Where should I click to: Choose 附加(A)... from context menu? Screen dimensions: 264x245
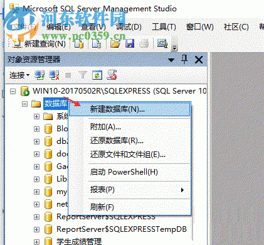pos(129,127)
